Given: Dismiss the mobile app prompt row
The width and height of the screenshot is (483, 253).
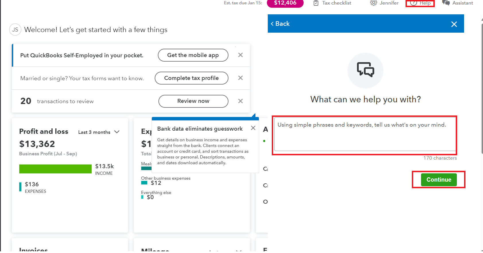Looking at the screenshot, I should tap(240, 55).
